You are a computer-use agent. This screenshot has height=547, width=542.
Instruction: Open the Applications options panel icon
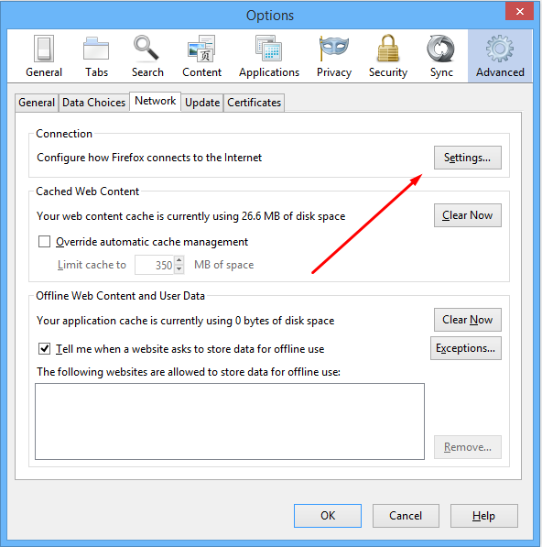coord(268,49)
